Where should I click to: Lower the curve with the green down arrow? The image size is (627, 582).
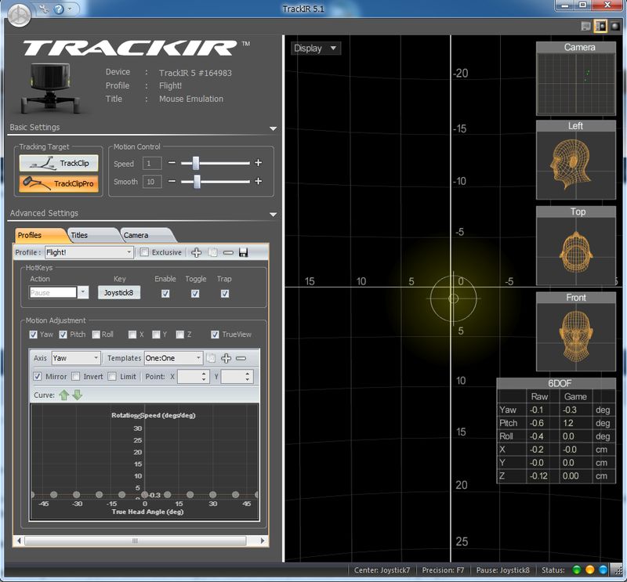click(78, 395)
